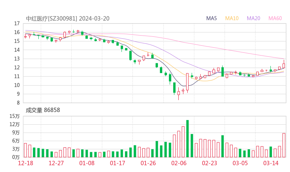This screenshot has width=290, height=172.
Task: Click the price axis value 8
Action: pyautogui.click(x=18, y=103)
